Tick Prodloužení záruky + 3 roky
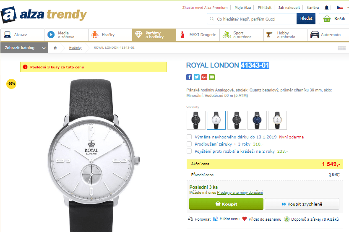The image size is (349, 232). click(189, 144)
